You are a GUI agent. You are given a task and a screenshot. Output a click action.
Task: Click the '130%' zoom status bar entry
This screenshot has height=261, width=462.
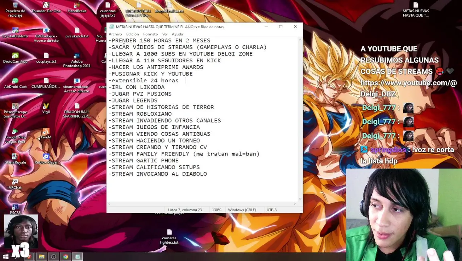click(x=217, y=210)
